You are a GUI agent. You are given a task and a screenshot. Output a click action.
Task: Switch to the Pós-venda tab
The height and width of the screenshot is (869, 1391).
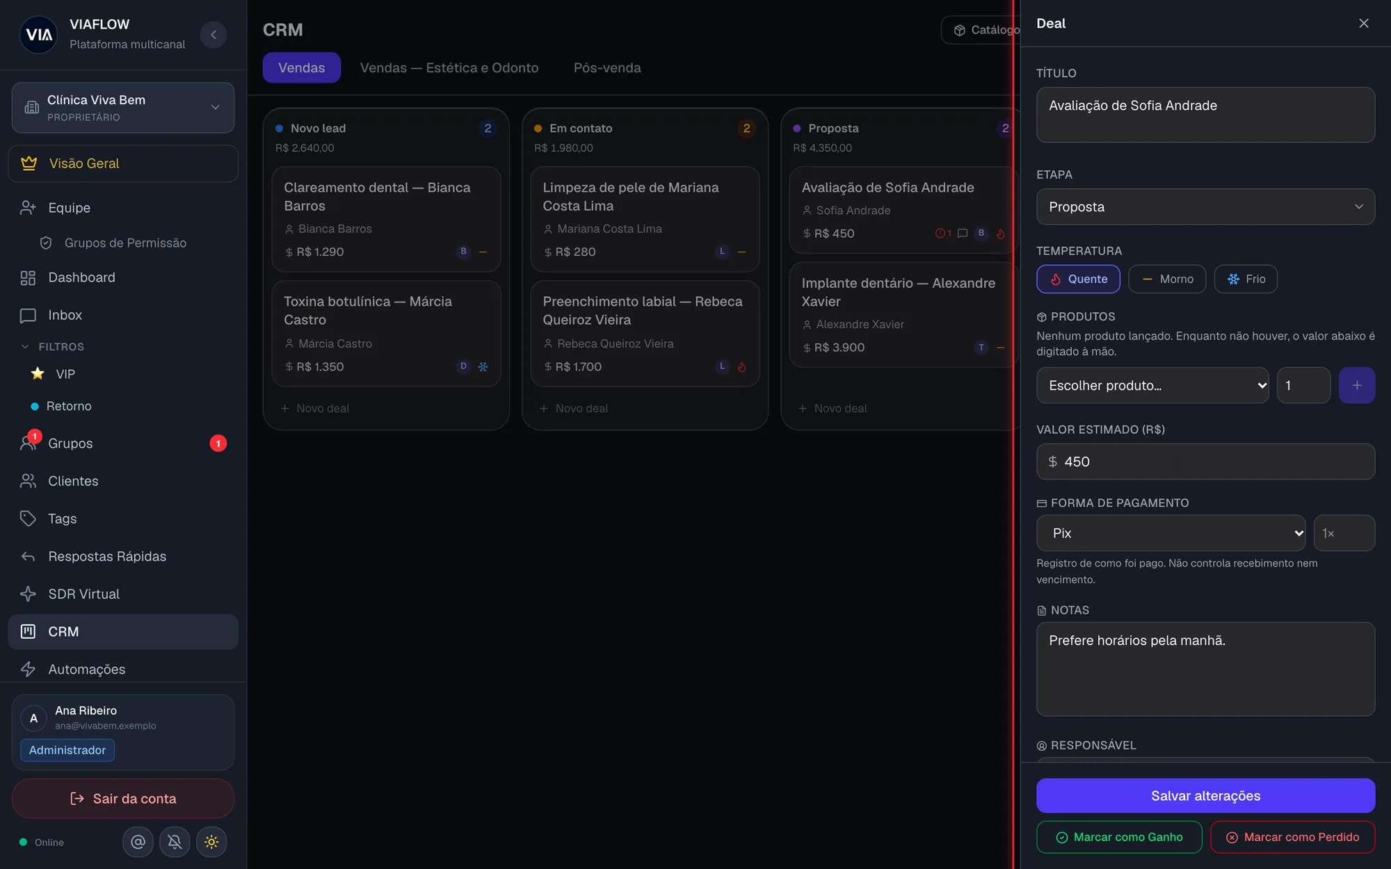[607, 67]
